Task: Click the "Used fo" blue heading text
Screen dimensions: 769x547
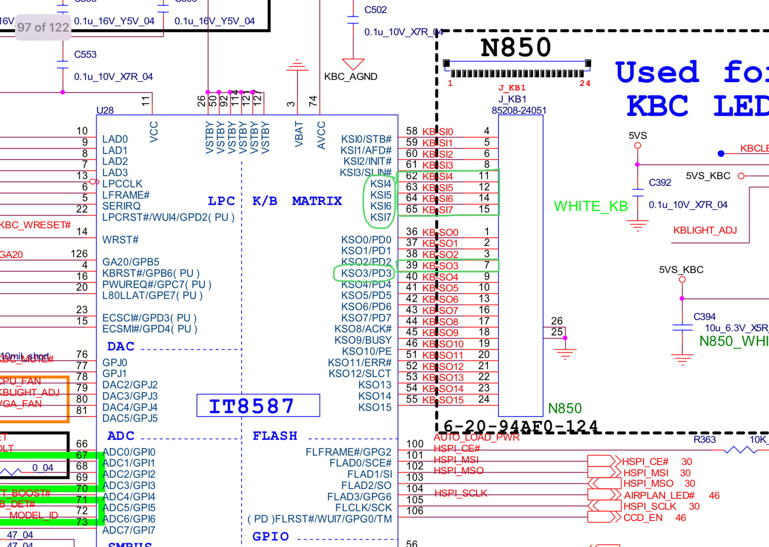Action: tap(692, 72)
